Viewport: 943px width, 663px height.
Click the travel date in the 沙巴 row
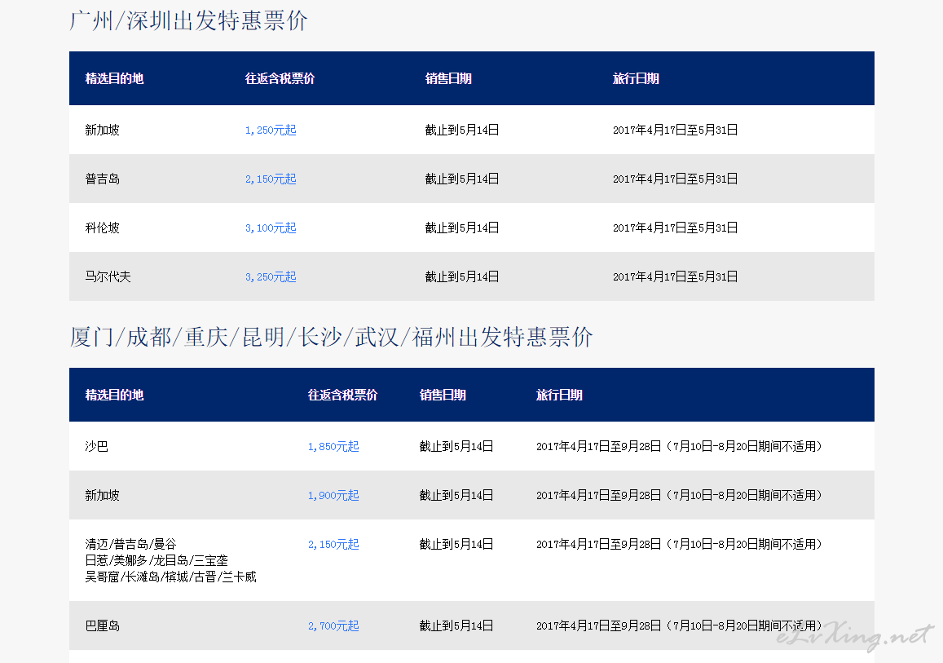coord(679,446)
